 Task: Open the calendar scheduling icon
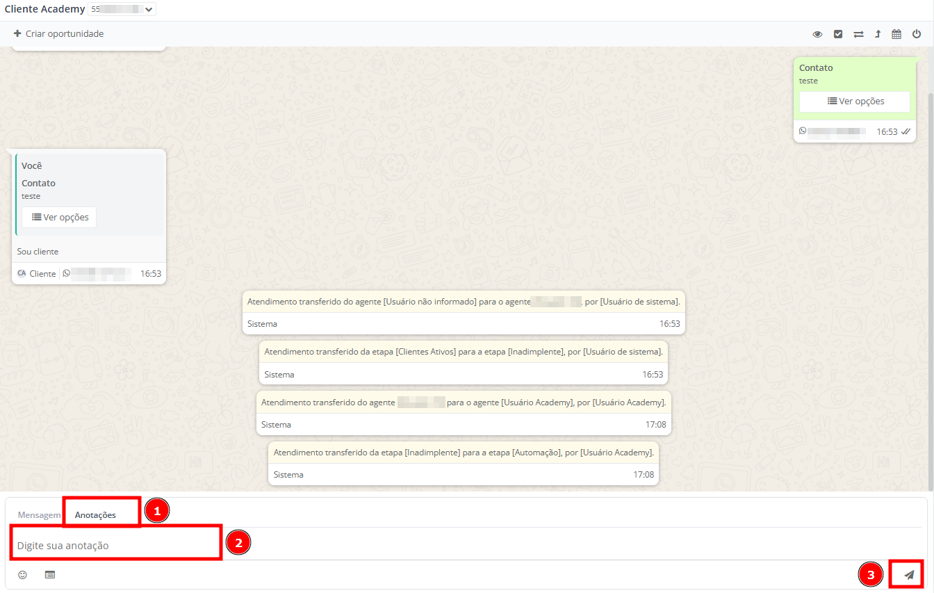click(x=896, y=34)
